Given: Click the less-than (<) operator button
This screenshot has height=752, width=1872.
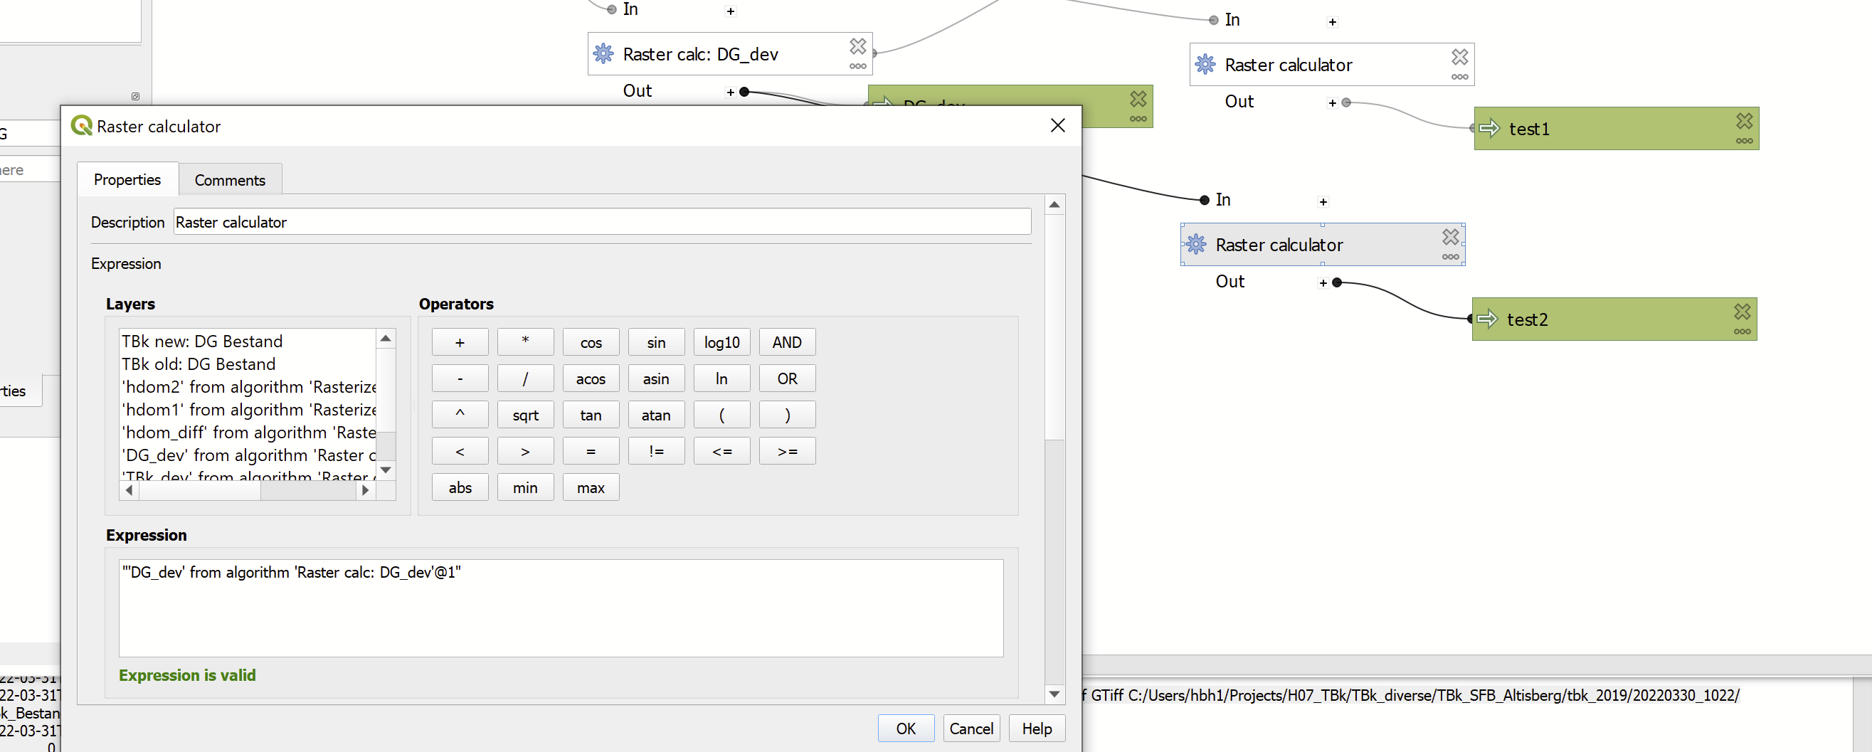Looking at the screenshot, I should coord(460,451).
